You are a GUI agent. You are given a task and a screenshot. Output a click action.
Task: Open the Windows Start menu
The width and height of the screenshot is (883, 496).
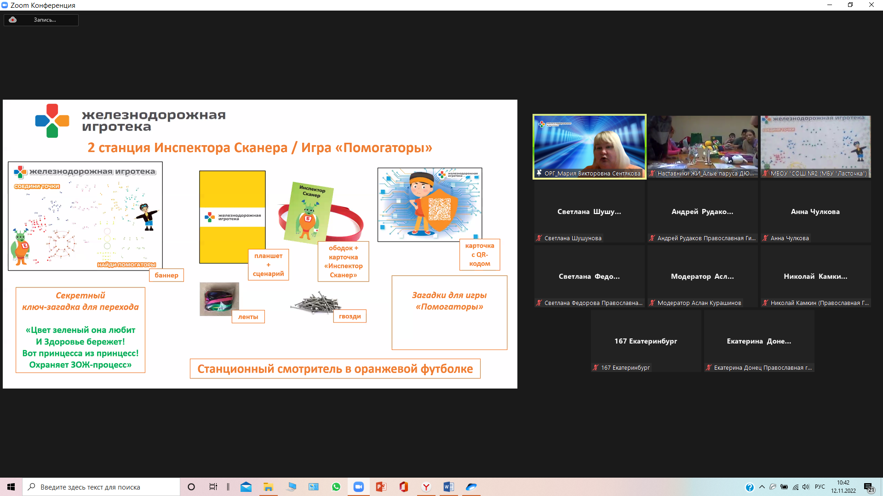11,487
